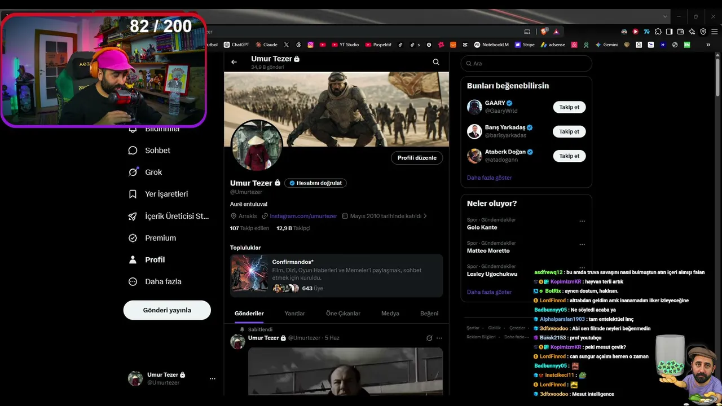Open the Premium checkmark badge icon

(x=133, y=238)
